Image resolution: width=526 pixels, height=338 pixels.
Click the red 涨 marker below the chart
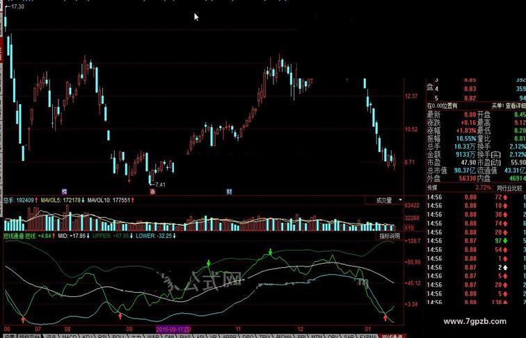tap(152, 192)
